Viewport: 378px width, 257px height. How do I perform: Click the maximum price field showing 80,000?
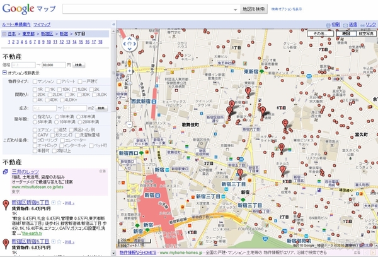(54, 65)
